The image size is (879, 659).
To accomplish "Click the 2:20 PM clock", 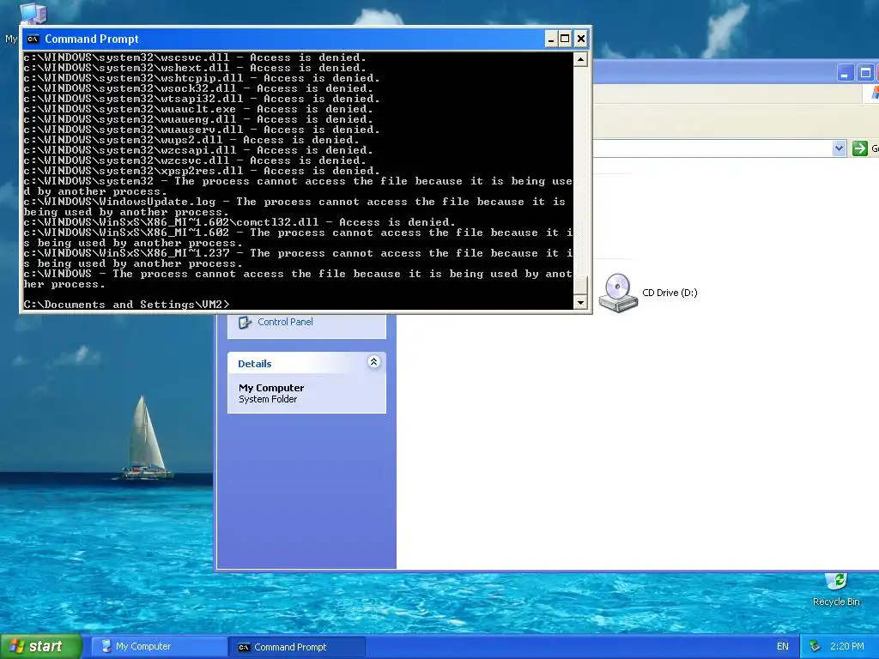I will point(847,647).
